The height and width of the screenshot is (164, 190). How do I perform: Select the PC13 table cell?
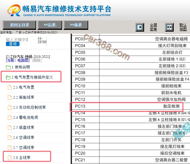86,106
